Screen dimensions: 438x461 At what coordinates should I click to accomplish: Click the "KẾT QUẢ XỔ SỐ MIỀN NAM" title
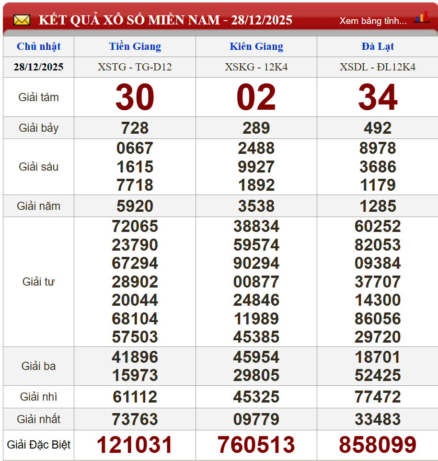pyautogui.click(x=129, y=20)
